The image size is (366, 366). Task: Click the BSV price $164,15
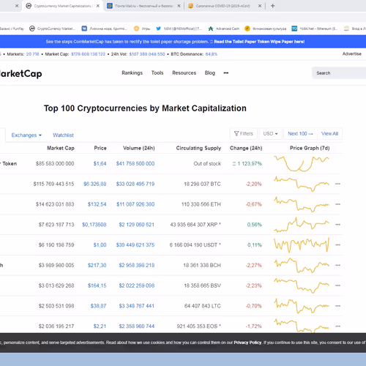(97, 285)
